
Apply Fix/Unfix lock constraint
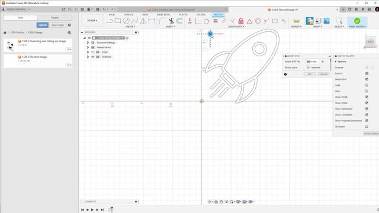pyautogui.click(x=241, y=21)
